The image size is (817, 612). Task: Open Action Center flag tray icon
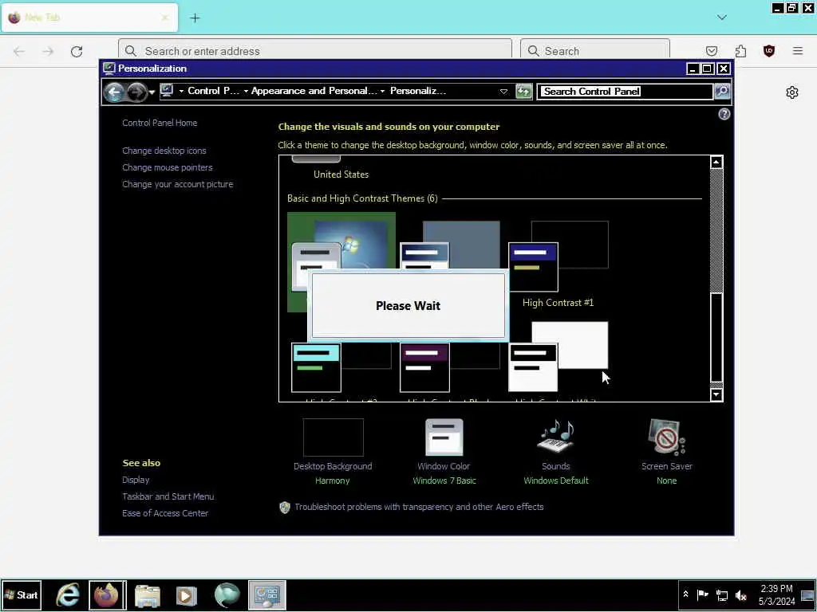point(702,594)
